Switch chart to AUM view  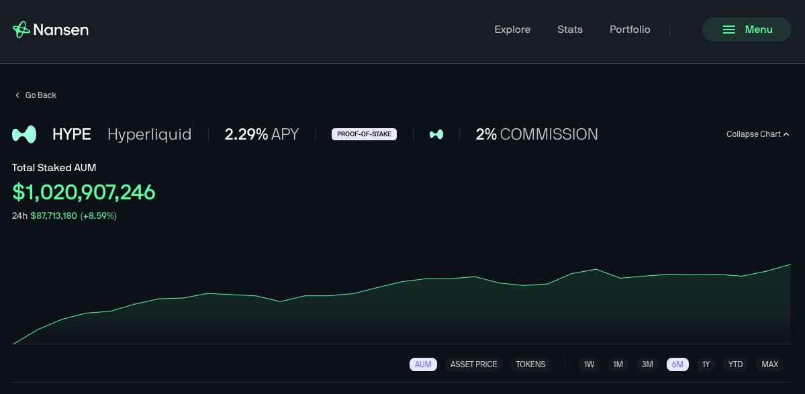pyautogui.click(x=423, y=364)
